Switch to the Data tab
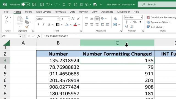176x99 pixels. point(73,12)
